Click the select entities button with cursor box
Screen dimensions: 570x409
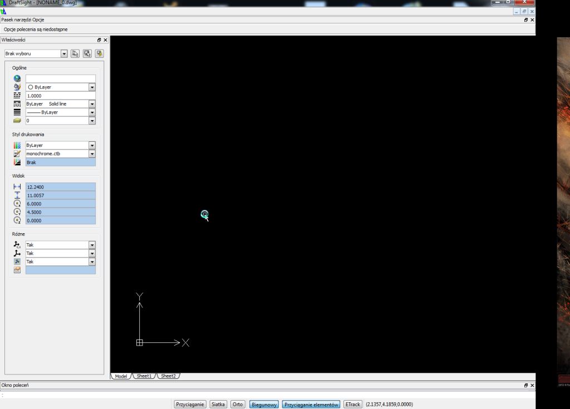(87, 53)
